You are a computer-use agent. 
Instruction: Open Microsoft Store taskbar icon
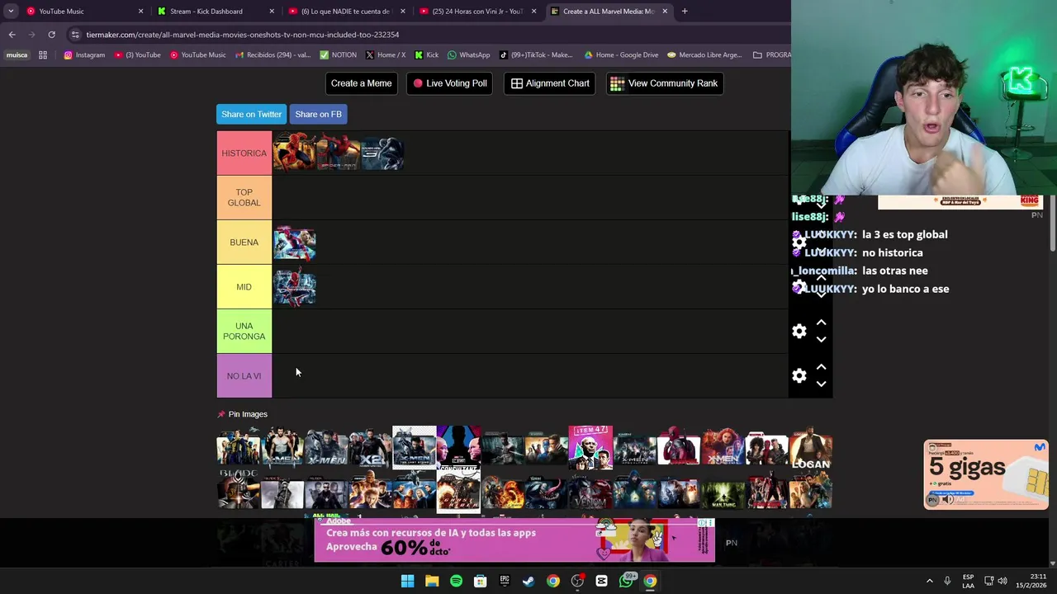(480, 581)
